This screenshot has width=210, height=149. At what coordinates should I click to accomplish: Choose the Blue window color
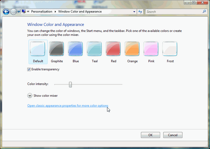pos(76,49)
